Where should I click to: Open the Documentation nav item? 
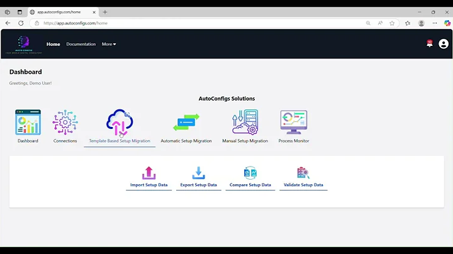(81, 44)
